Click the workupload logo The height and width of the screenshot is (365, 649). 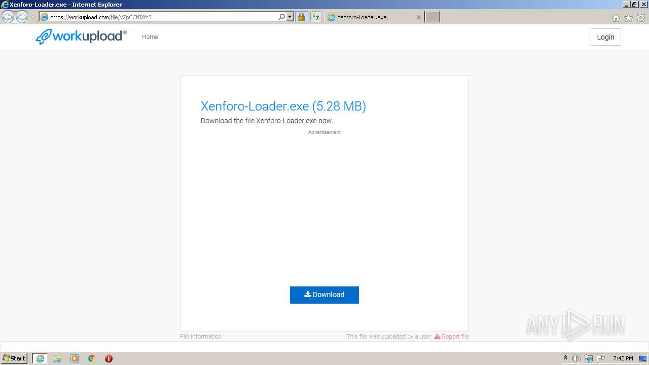(x=81, y=36)
